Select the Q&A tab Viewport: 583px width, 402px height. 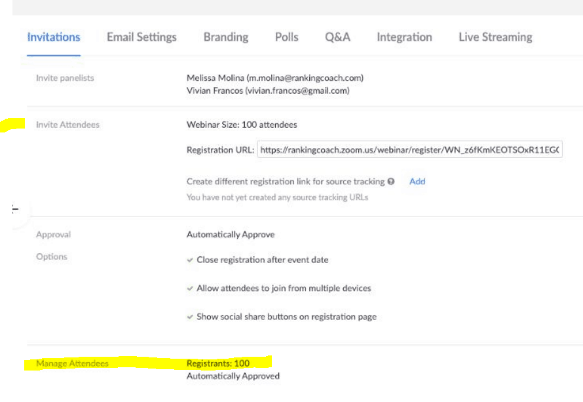[x=337, y=37]
